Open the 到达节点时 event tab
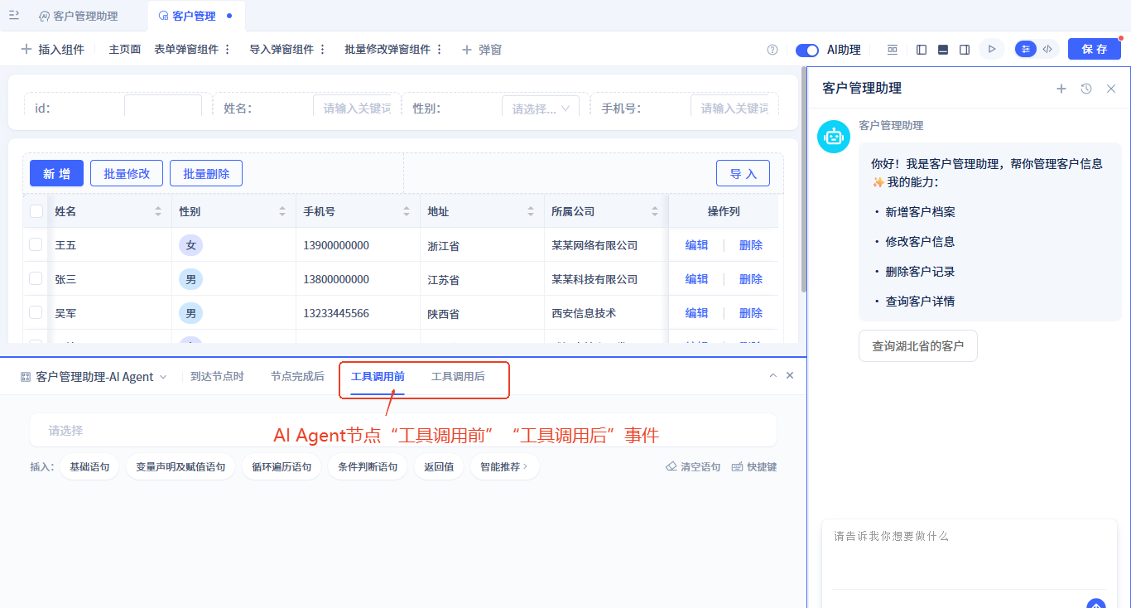The image size is (1131, 608). pyautogui.click(x=217, y=376)
